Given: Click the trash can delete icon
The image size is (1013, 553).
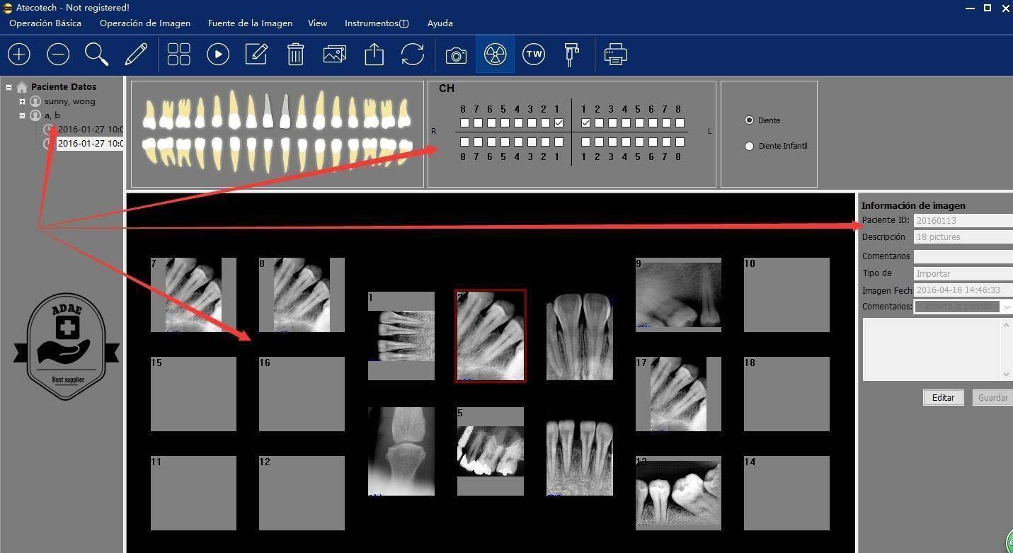Looking at the screenshot, I should click(295, 55).
